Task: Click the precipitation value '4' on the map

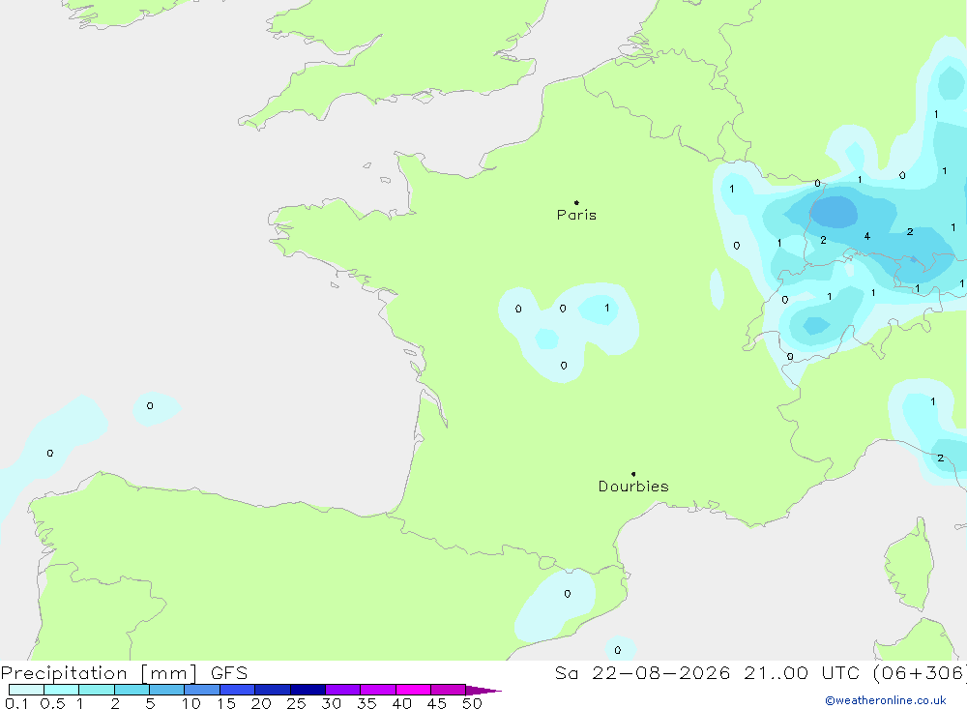Action: click(x=867, y=236)
